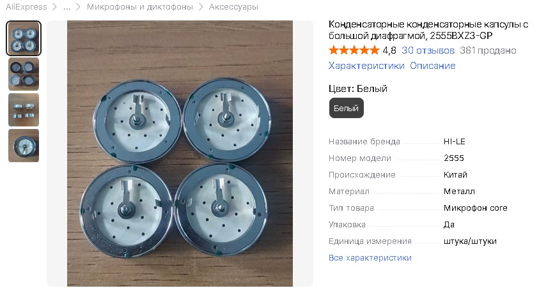Click the main product photo of capsules

180,153
